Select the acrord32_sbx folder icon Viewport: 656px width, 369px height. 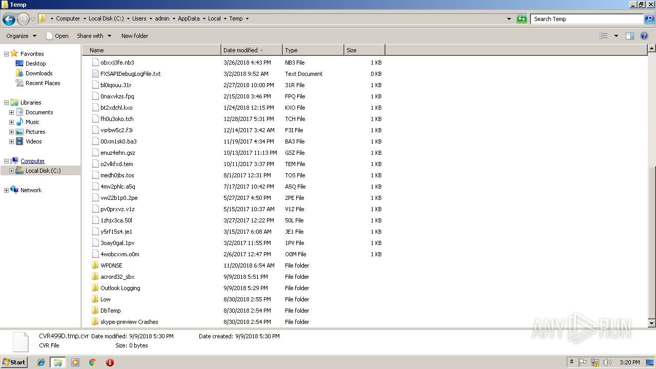[x=95, y=277]
